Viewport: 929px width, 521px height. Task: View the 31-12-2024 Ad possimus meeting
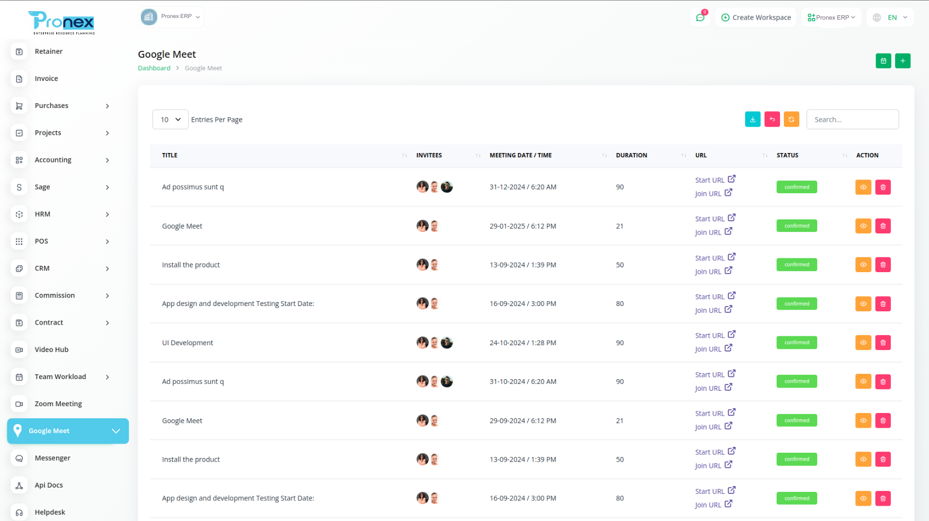(863, 187)
